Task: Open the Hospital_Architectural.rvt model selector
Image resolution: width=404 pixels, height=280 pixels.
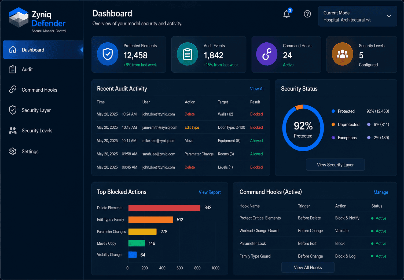Action: [358, 16]
